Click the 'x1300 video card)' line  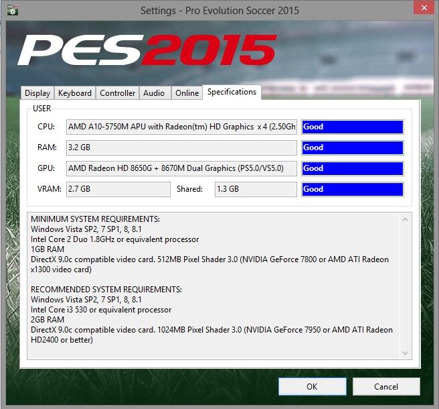pyautogui.click(x=61, y=270)
